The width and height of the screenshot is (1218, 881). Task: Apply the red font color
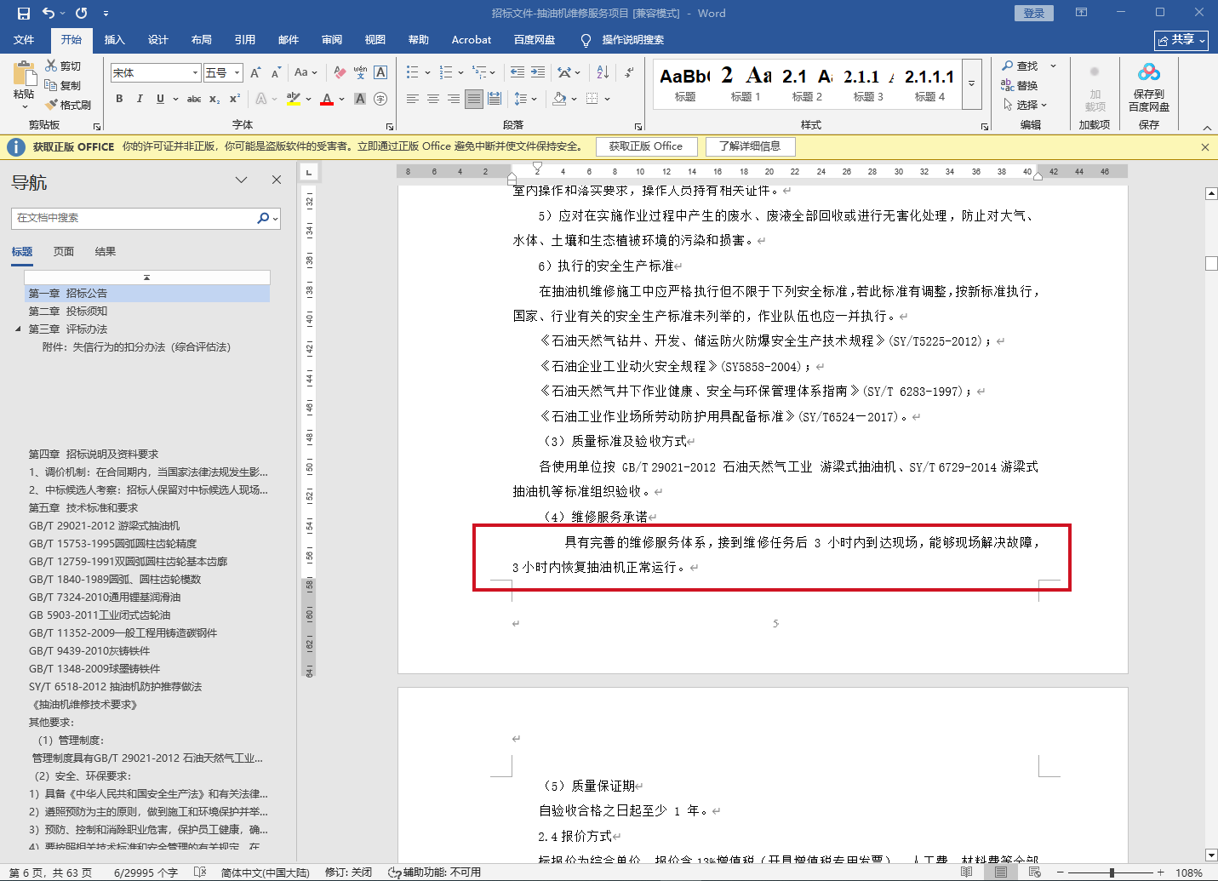pyautogui.click(x=327, y=99)
